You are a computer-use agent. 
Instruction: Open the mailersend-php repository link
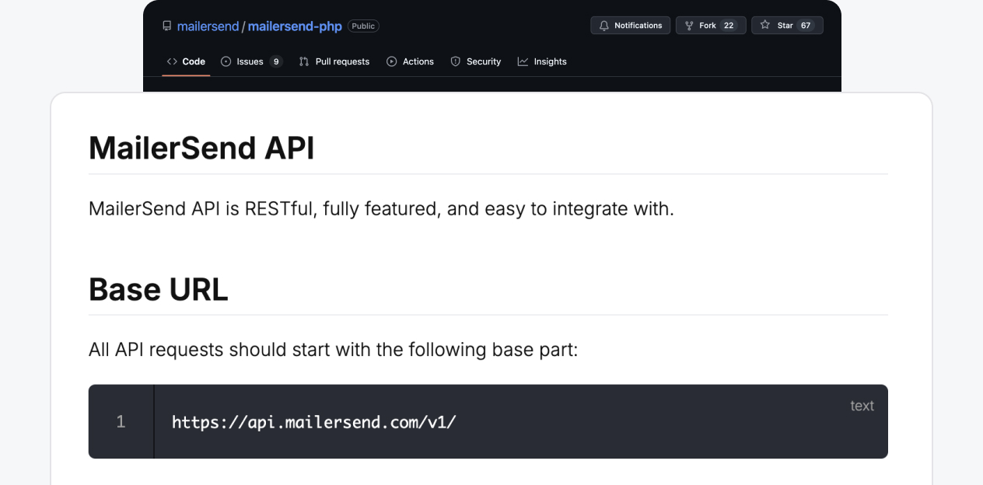[x=295, y=26]
